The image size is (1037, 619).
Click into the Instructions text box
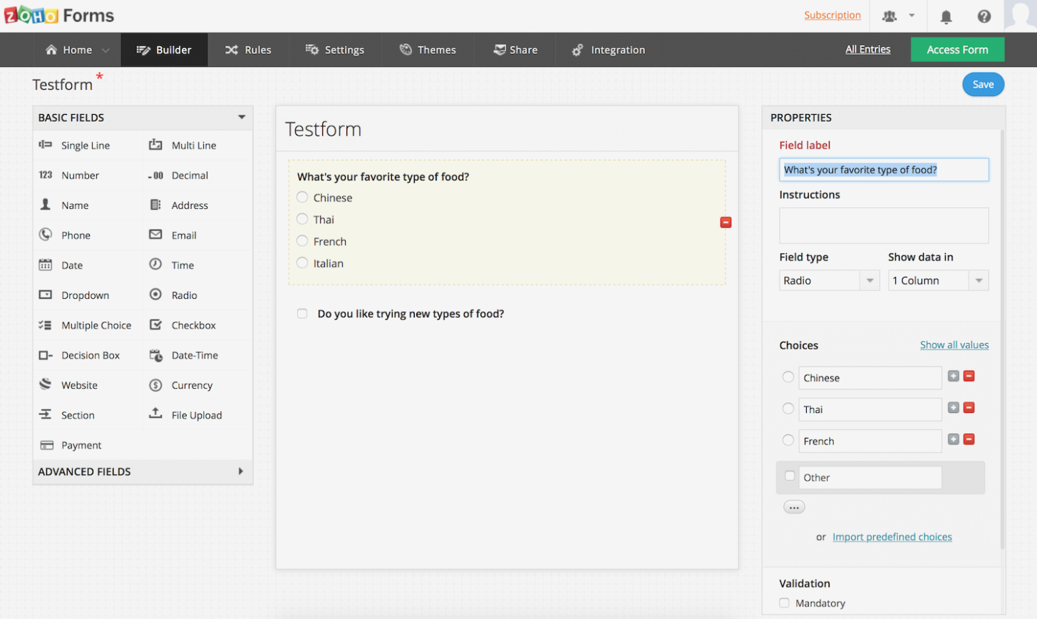[x=883, y=225]
